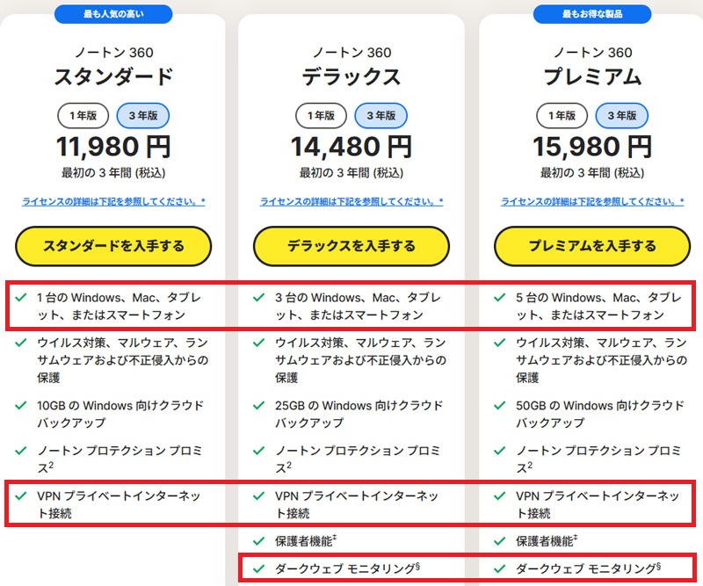Click the checkmark next to 50GB クラウドバックアップ
Viewport: 703px width, 586px height.
tap(497, 407)
